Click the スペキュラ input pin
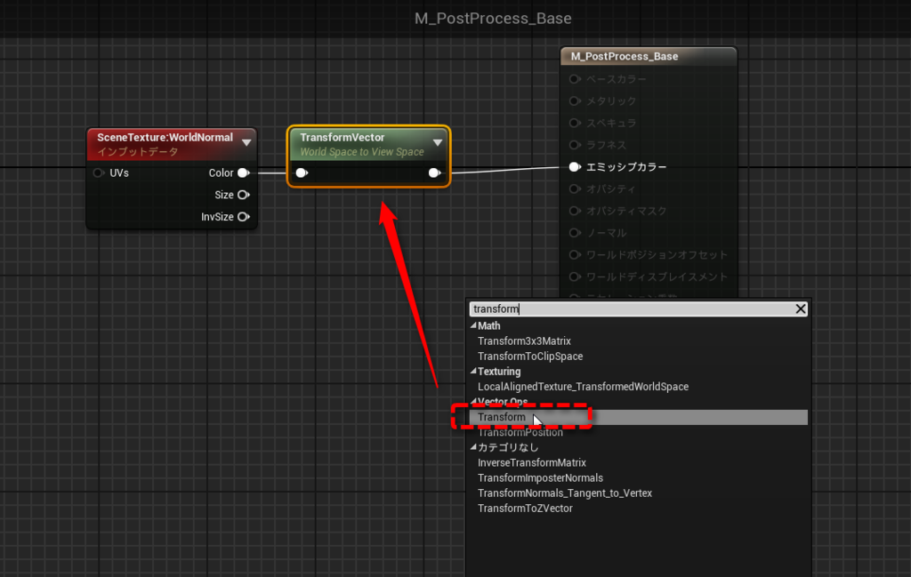The height and width of the screenshot is (577, 911). 575,123
